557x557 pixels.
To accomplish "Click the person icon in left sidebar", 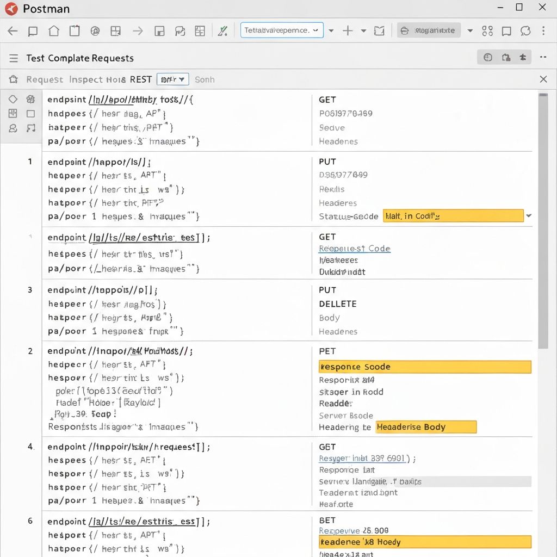I will 13,128.
